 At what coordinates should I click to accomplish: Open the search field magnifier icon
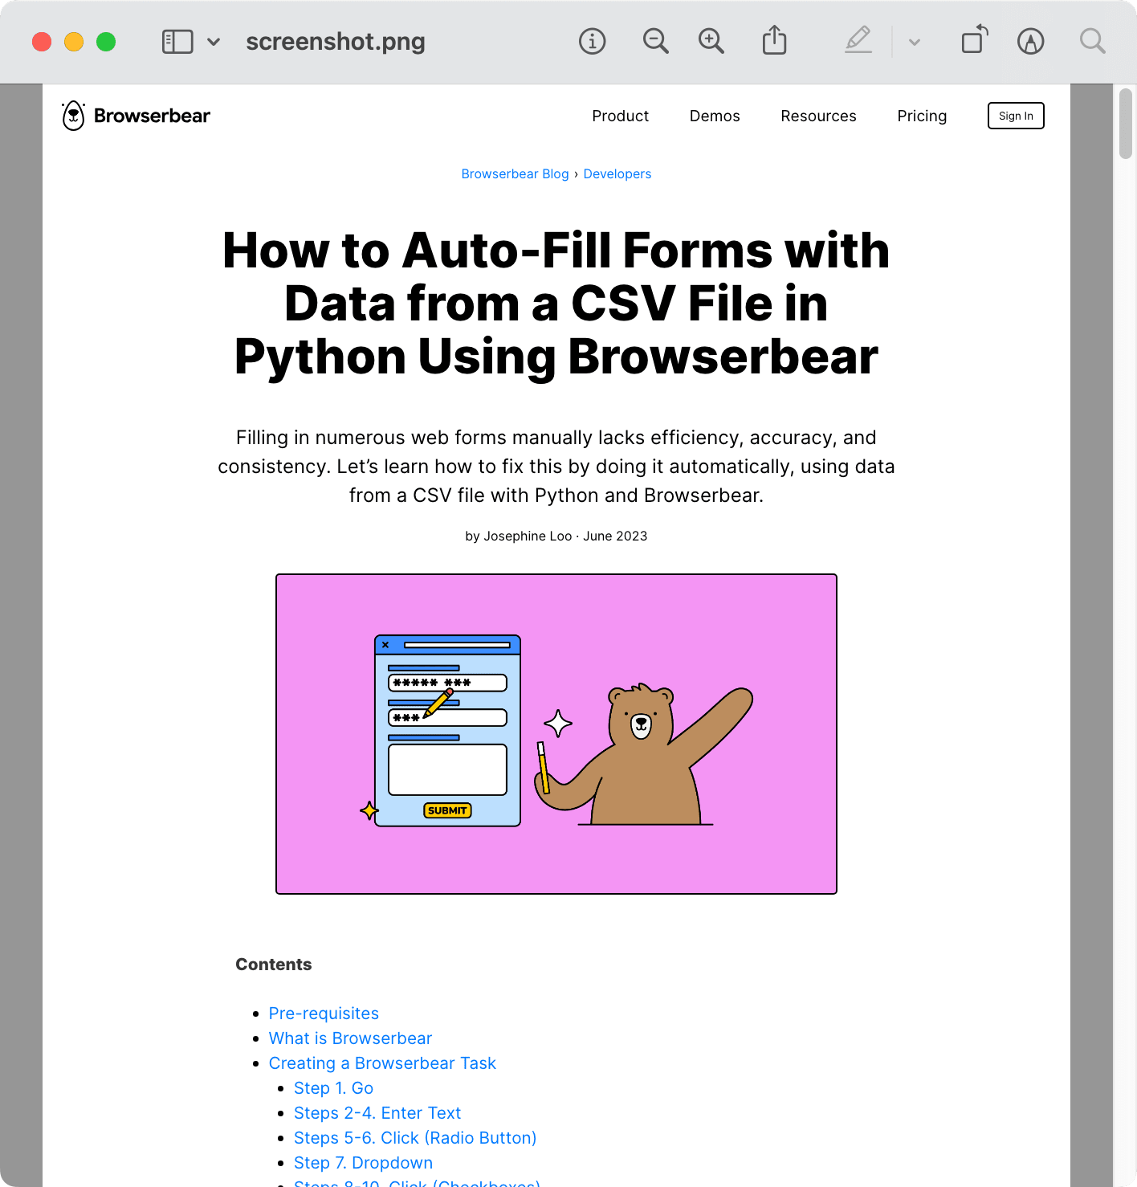pos(1093,41)
